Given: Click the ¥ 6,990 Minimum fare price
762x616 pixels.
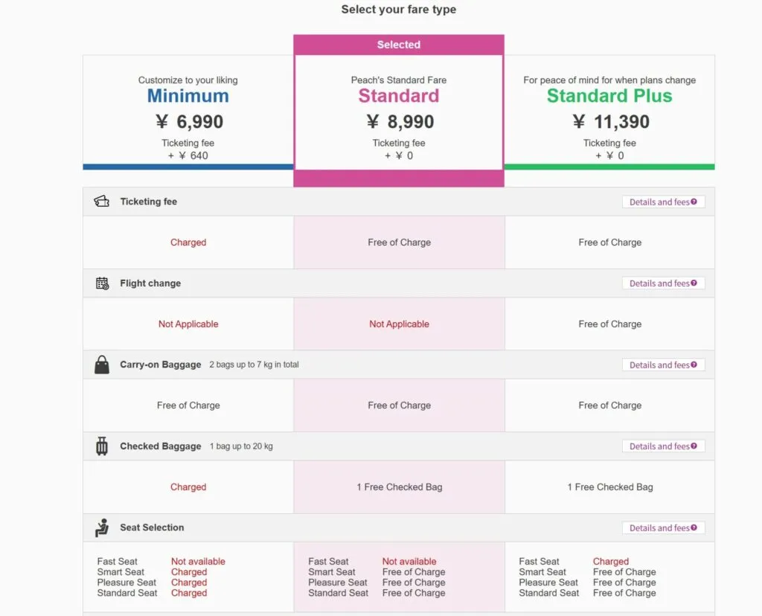Looking at the screenshot, I should (189, 122).
